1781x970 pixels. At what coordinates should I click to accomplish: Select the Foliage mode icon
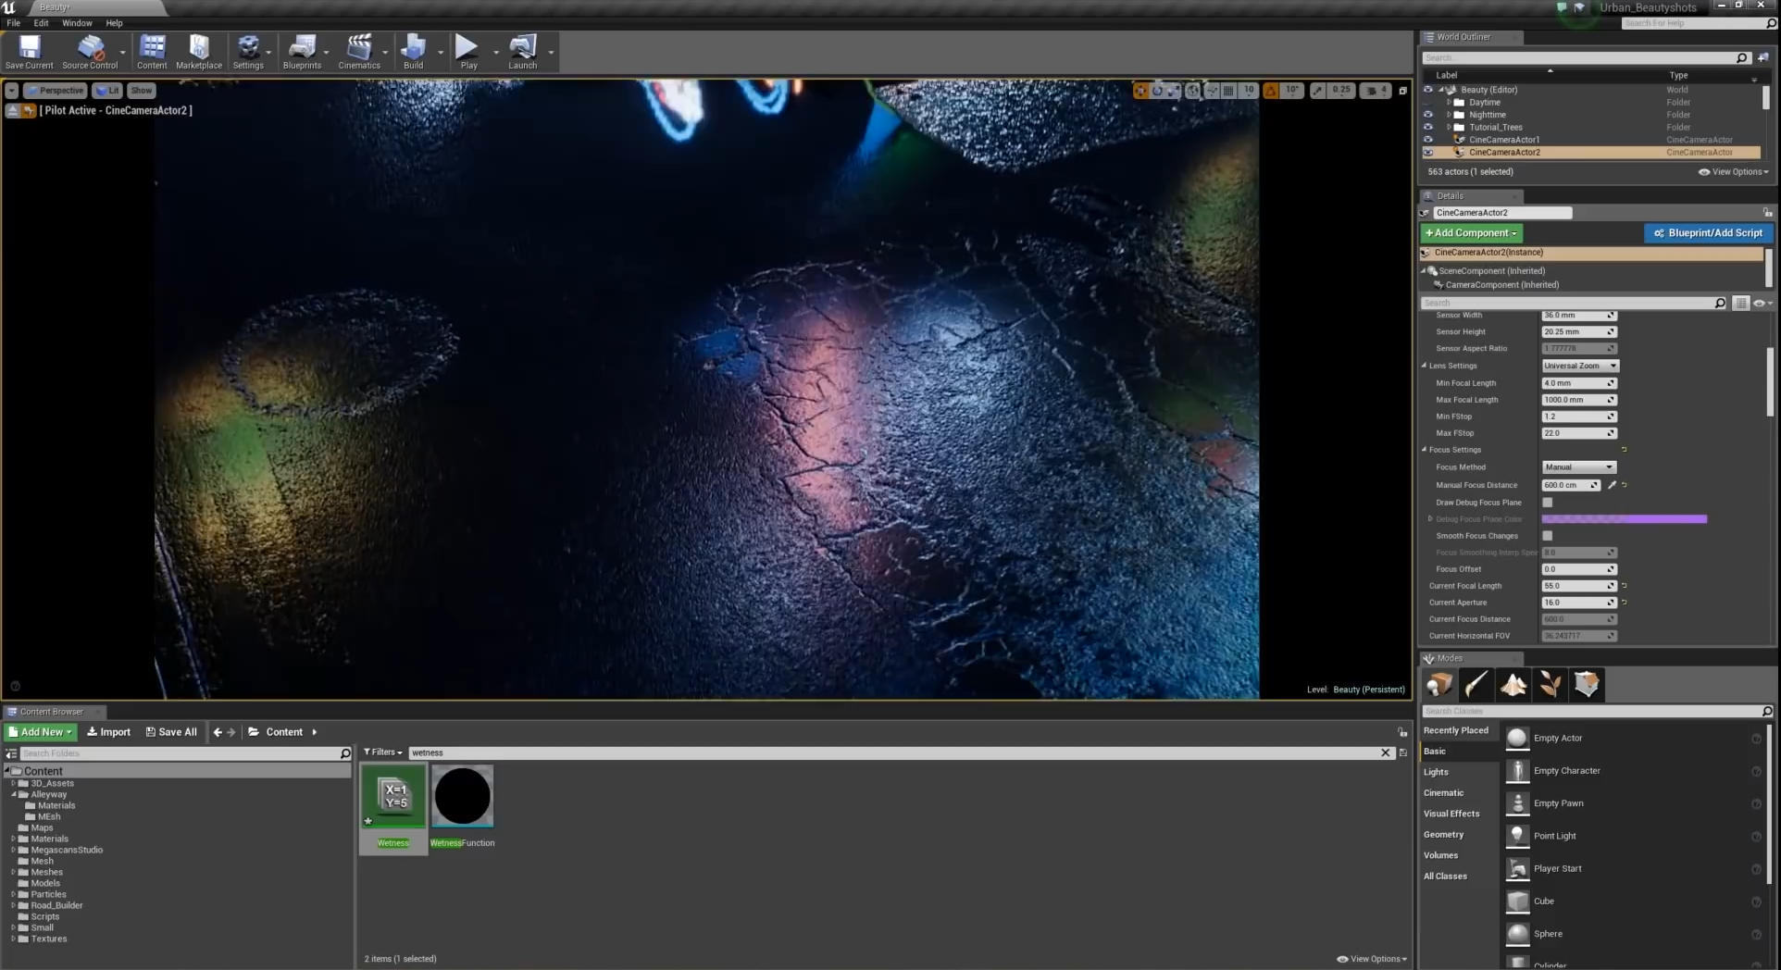pos(1551,685)
